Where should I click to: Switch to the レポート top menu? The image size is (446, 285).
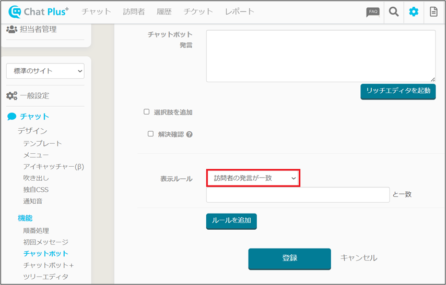[x=240, y=11]
